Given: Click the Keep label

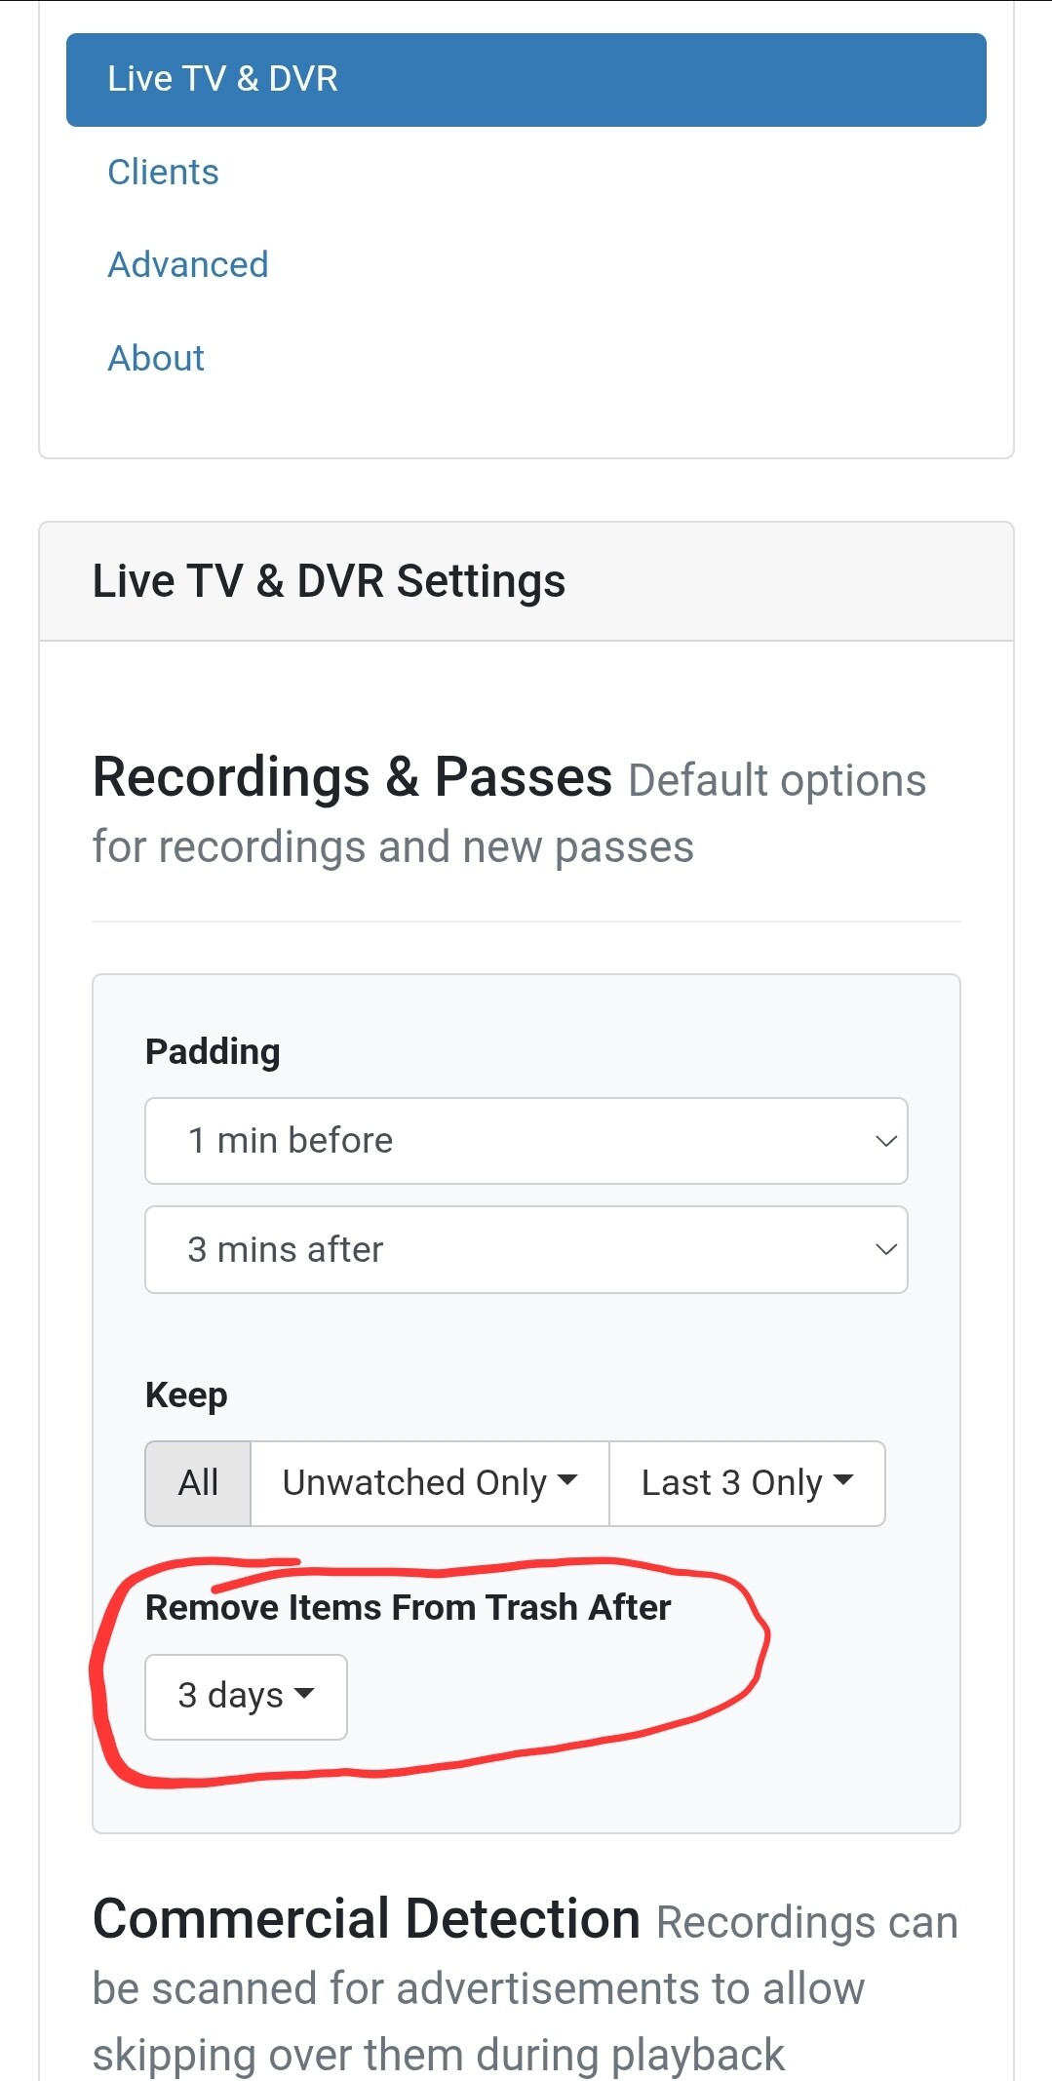Looking at the screenshot, I should pos(186,1394).
